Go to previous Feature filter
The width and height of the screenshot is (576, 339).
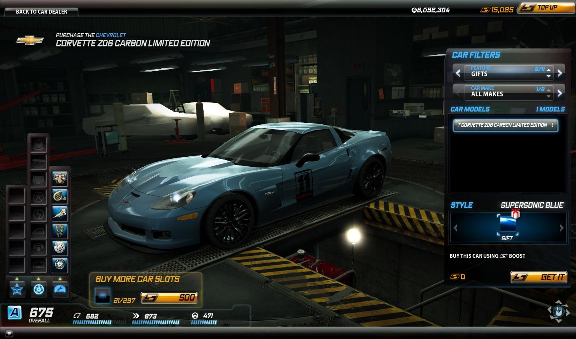(x=458, y=73)
